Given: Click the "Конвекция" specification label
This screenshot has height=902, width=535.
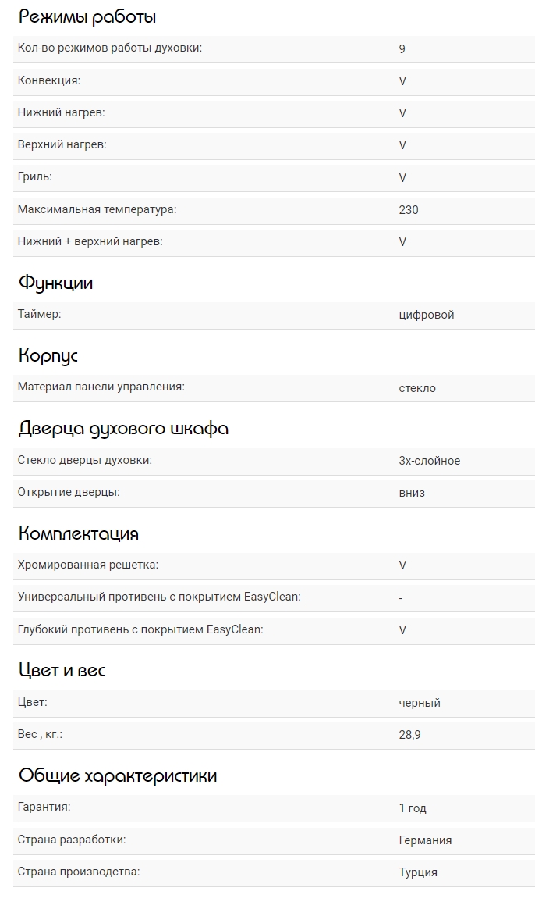Looking at the screenshot, I should [49, 80].
